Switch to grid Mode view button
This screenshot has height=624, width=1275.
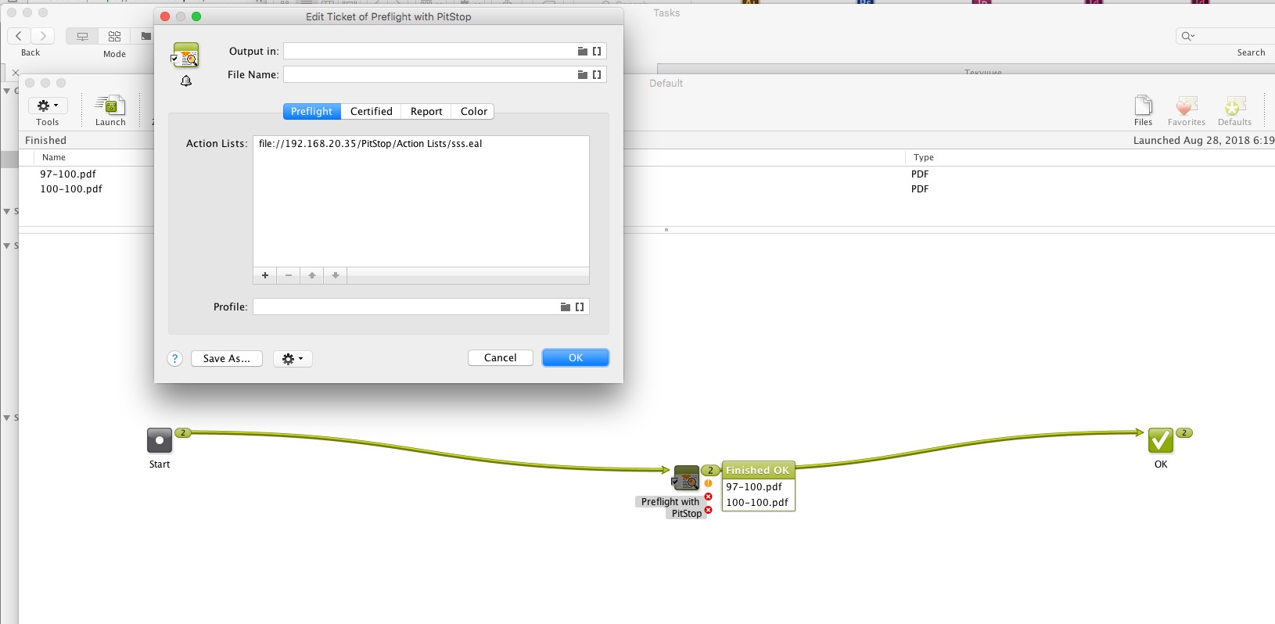click(114, 36)
